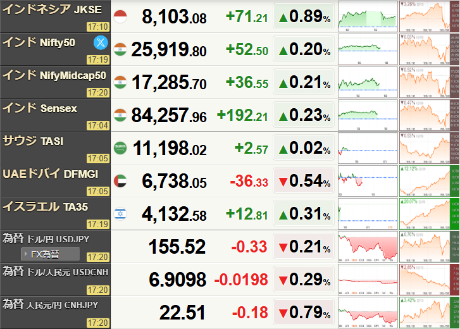Image resolution: width=460 pixels, height=329 pixels.
Task: Click the TA35 price 4,132.58
Action: (174, 214)
